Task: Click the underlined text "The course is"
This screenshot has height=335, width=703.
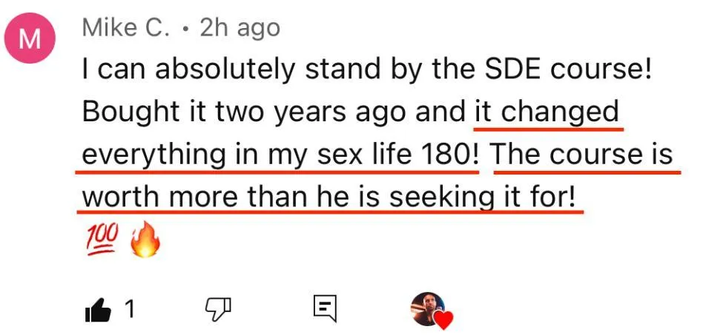Action: tap(583, 155)
